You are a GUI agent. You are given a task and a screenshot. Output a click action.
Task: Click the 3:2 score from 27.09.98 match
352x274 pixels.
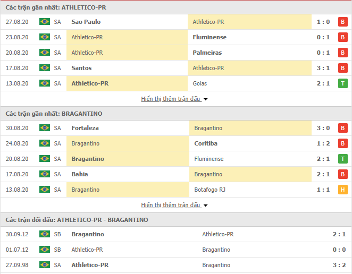point(339,265)
